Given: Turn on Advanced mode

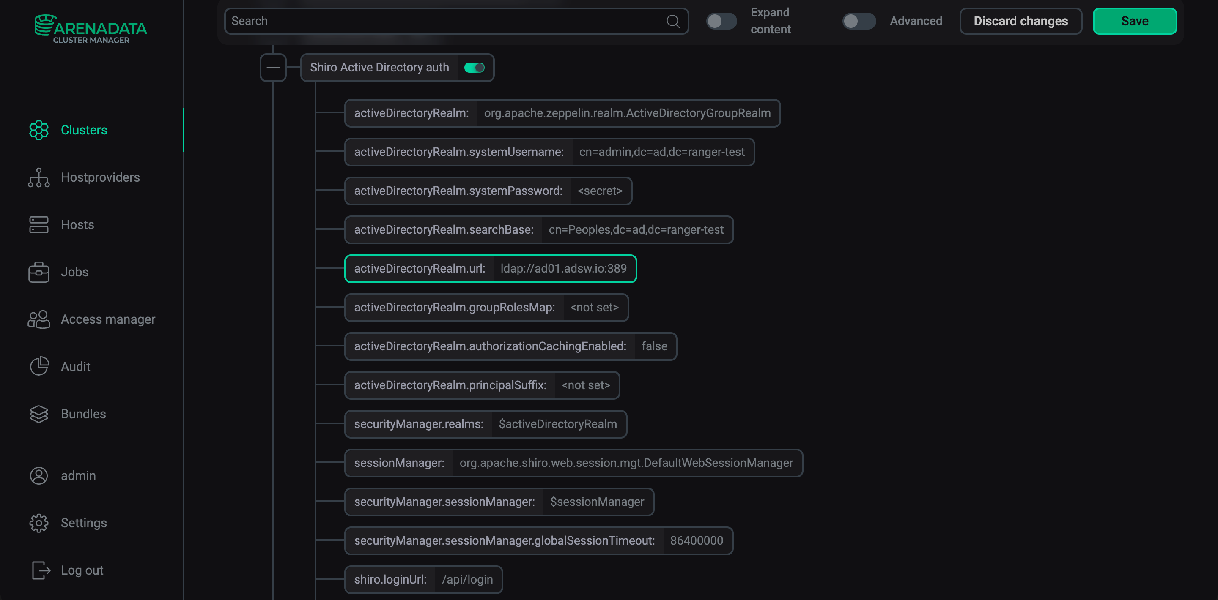Looking at the screenshot, I should [x=859, y=21].
